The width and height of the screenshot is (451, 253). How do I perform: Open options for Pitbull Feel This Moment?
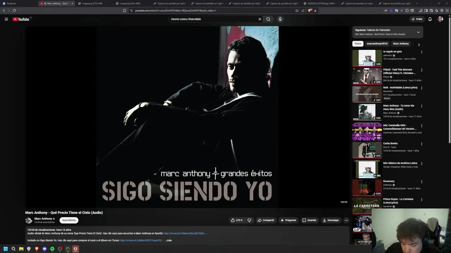421,70
